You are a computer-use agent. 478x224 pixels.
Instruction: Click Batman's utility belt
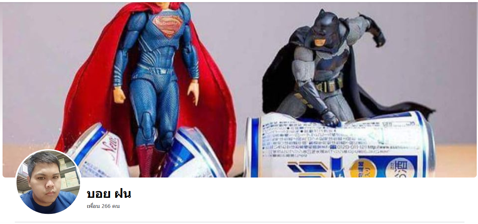[329, 85]
